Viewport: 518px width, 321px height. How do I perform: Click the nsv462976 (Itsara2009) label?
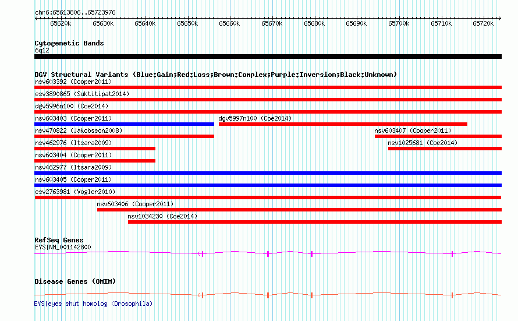[73, 143]
